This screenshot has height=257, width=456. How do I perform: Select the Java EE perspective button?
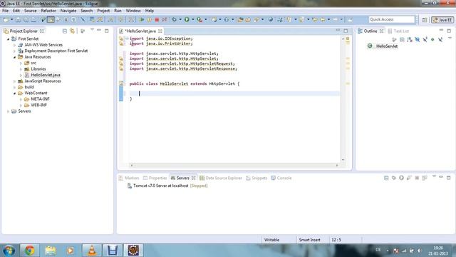[x=442, y=20]
